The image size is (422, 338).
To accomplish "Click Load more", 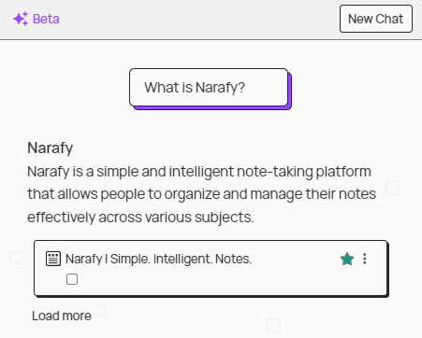I will (x=62, y=316).
